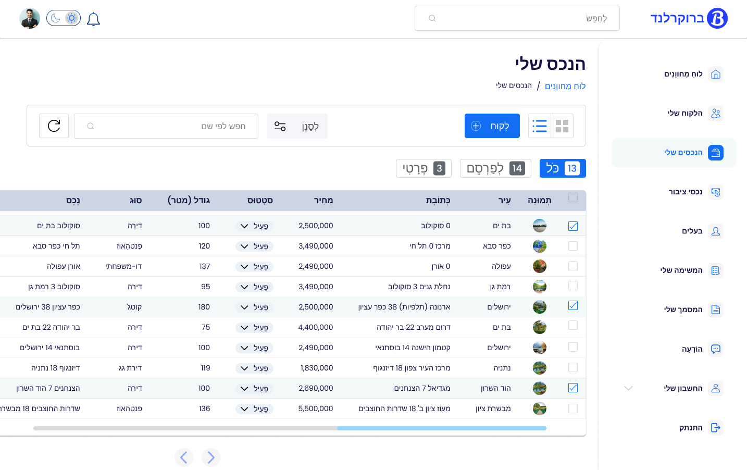Click the התנתק logout icon
This screenshot has height=470, width=747.
pos(716,428)
